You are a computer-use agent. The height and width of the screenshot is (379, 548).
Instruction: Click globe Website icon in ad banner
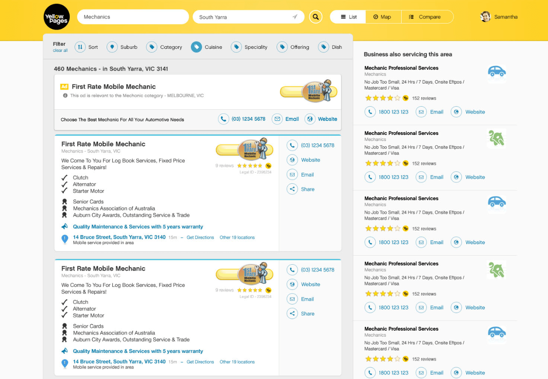tap(310, 119)
